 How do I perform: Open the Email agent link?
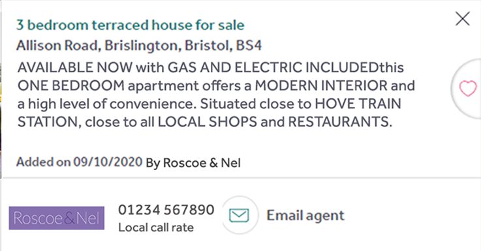click(305, 215)
